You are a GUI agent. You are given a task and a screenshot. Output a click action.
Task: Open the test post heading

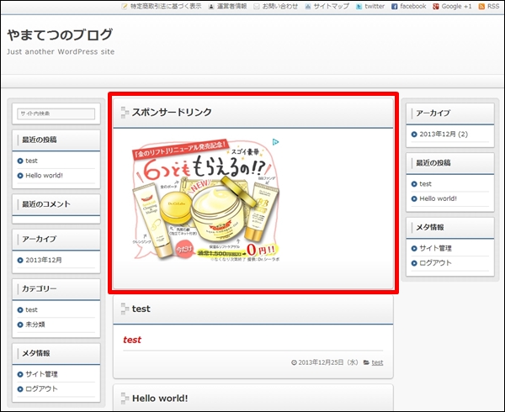pos(141,309)
